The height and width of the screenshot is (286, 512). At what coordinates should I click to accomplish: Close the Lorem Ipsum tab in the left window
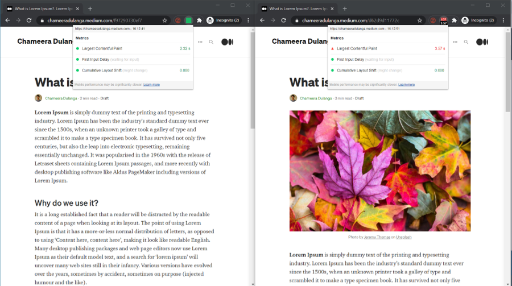77,9
